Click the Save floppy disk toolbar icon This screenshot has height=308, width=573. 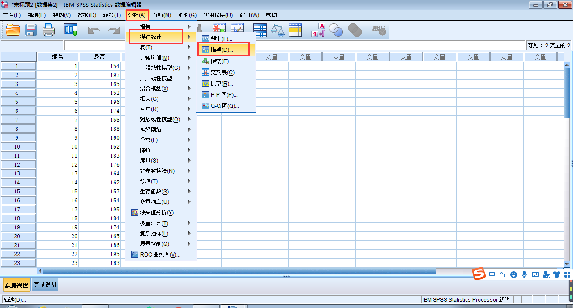pyautogui.click(x=31, y=30)
